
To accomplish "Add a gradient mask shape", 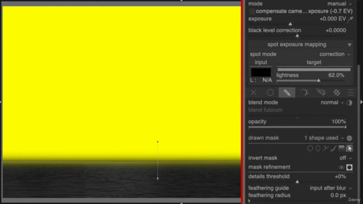I will [341, 148].
